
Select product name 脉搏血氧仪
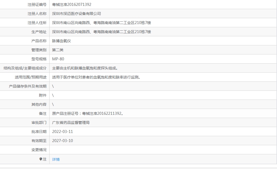61,41
